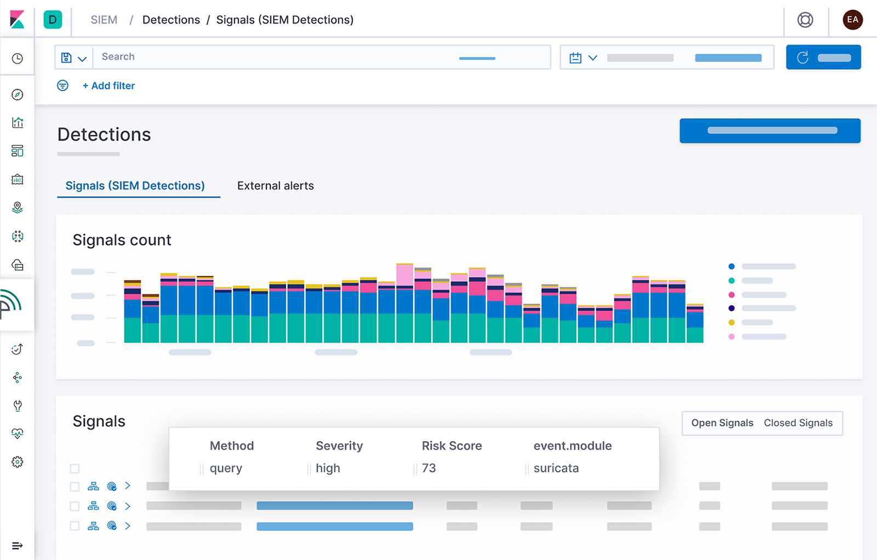
Task: Check the first signal row checkbox
Action: (75, 487)
